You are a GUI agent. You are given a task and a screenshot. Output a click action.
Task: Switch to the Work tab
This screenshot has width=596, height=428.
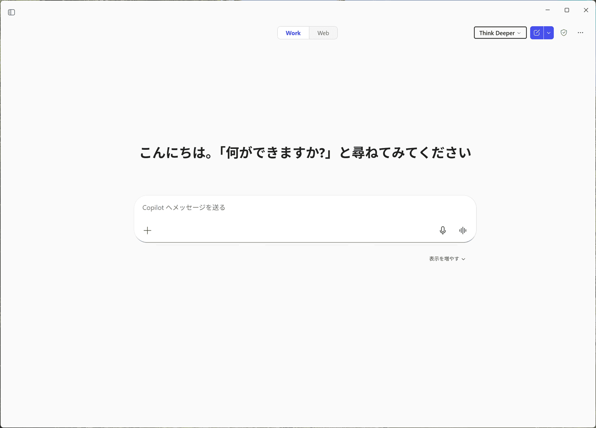[x=293, y=33]
